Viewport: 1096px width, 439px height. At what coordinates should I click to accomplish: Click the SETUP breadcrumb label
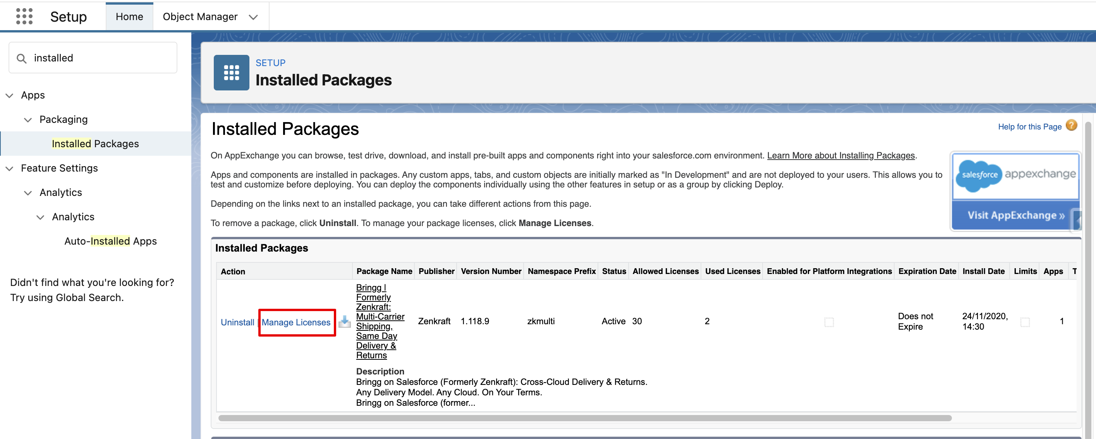pyautogui.click(x=270, y=63)
